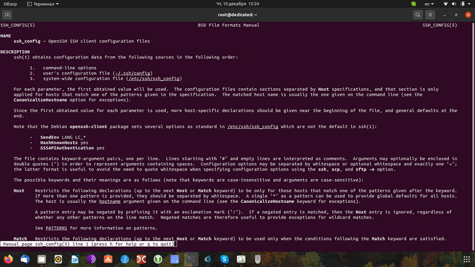The width and height of the screenshot is (475, 267).
Task: Click the Обзор activities button
Action: tap(10, 4)
